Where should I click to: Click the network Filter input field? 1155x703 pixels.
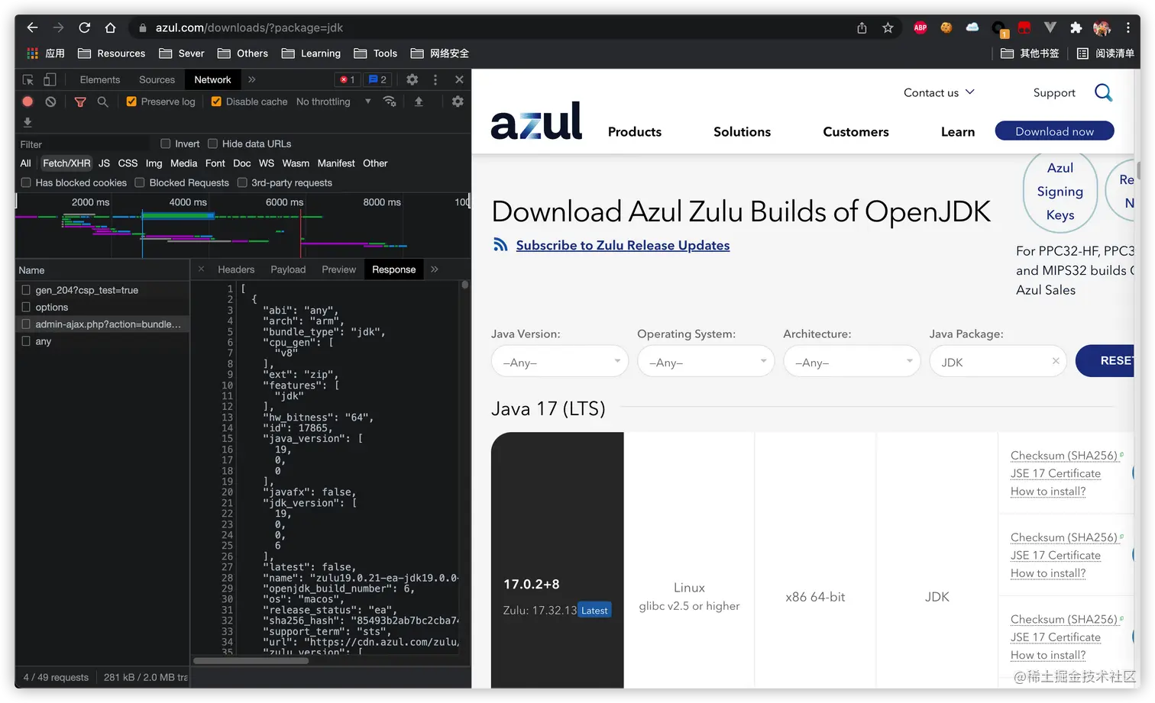84,144
